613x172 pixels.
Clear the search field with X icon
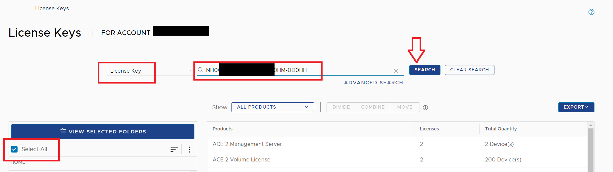395,71
